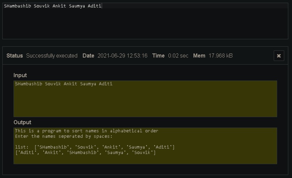Click the sorted list line starting with 'Aditi'
Image resolution: width=292 pixels, height=178 pixels.
click(85, 153)
